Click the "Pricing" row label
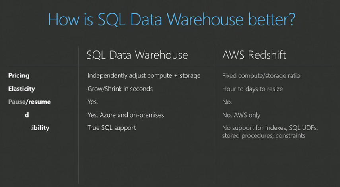Viewport: 340px width, 187px height. coord(19,75)
